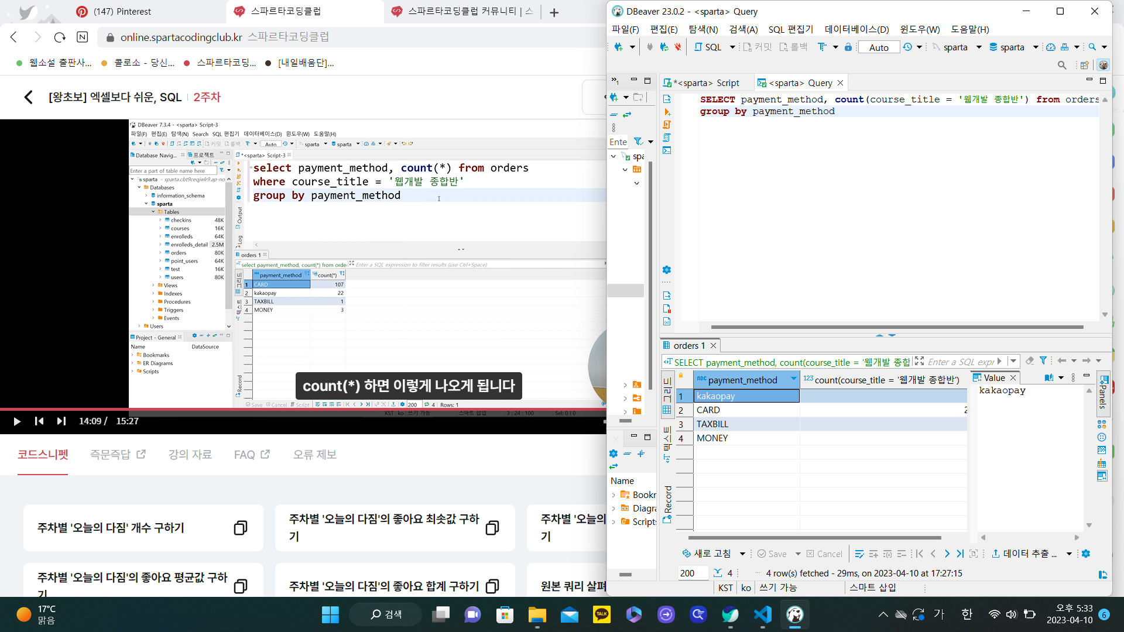Viewport: 1124px width, 632px height.
Task: Open KakaoTalk from the Windows taskbar
Action: 602,614
